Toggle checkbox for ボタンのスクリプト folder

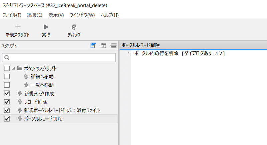tap(7, 68)
